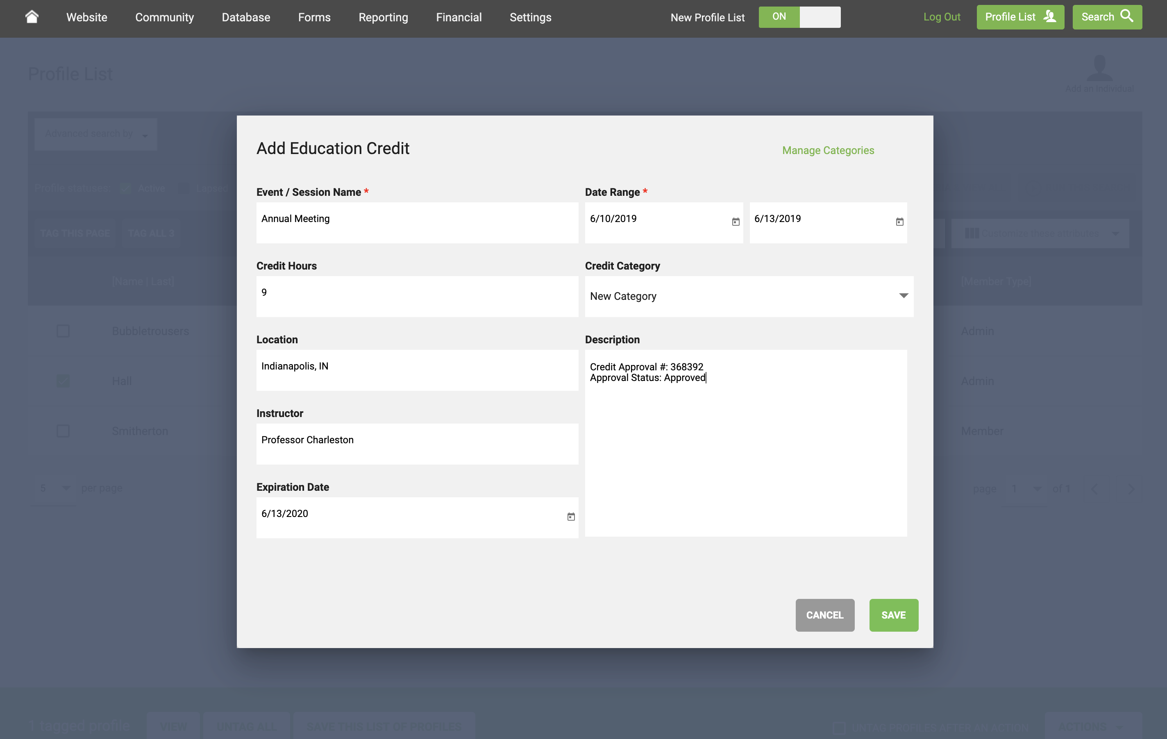
Task: Toggle the Active profile status checkbox
Action: coord(125,188)
